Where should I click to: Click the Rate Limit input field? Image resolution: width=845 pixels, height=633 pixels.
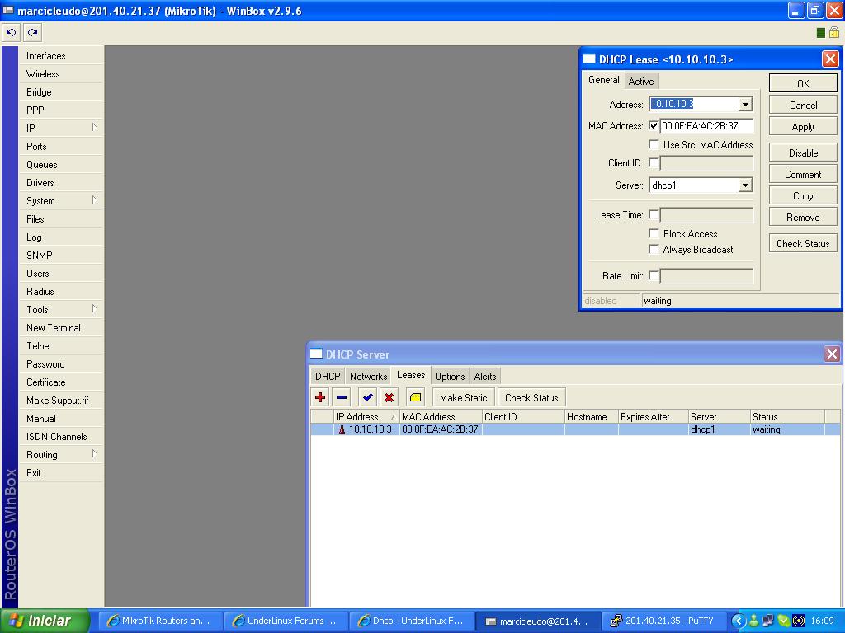click(x=706, y=275)
